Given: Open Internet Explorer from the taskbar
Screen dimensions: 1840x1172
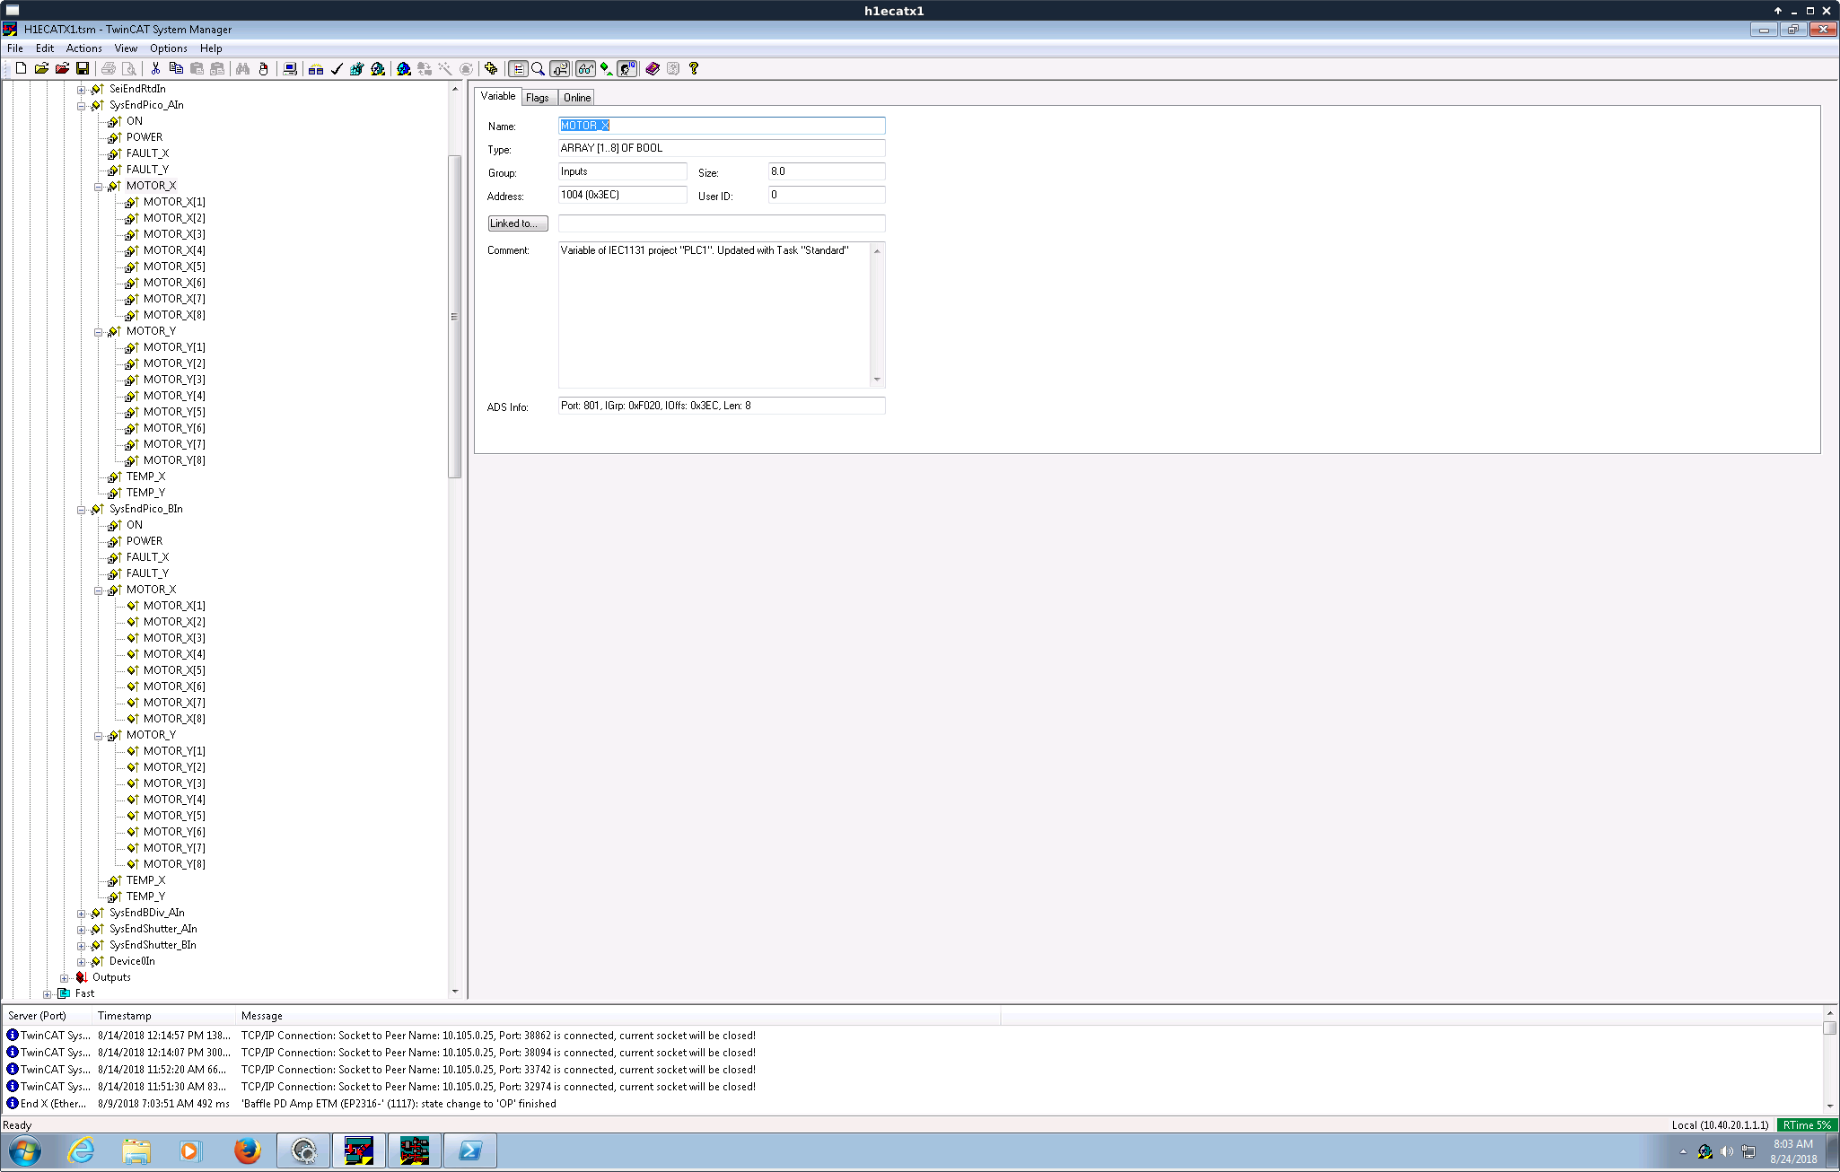Looking at the screenshot, I should [81, 1151].
